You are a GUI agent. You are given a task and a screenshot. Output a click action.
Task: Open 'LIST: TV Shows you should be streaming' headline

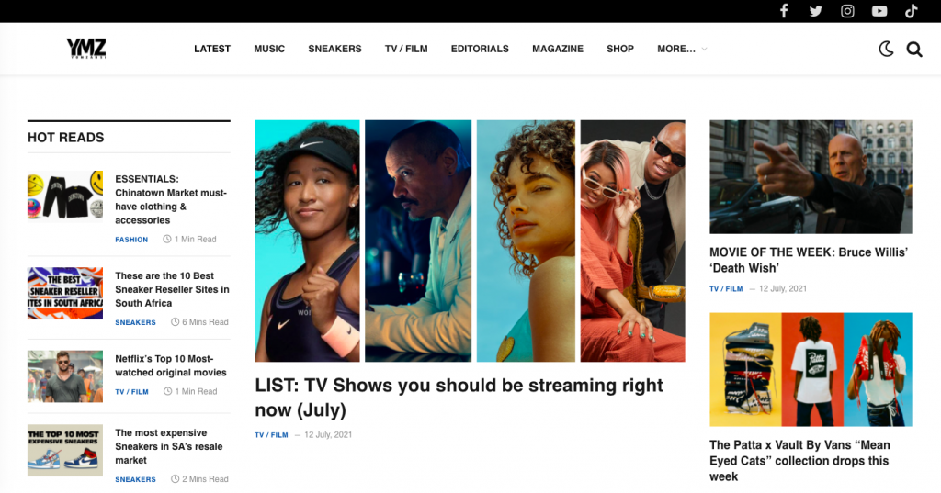(459, 397)
